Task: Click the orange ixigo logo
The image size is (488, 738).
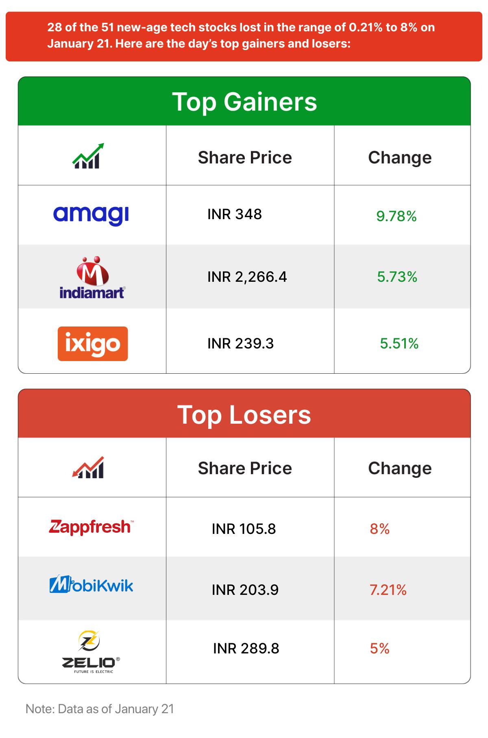Action: (x=93, y=344)
